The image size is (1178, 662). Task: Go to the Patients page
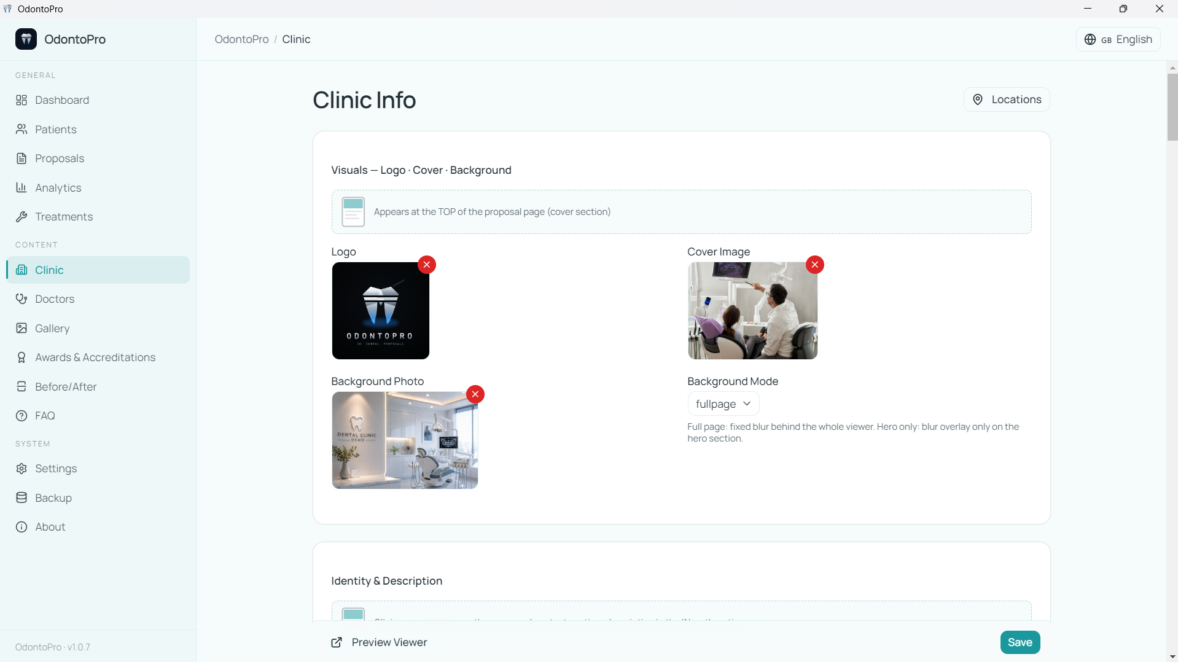tap(98, 130)
